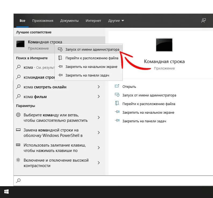Open the 'Другие' dropdown tab
This screenshot has height=198, width=213.
click(116, 21)
